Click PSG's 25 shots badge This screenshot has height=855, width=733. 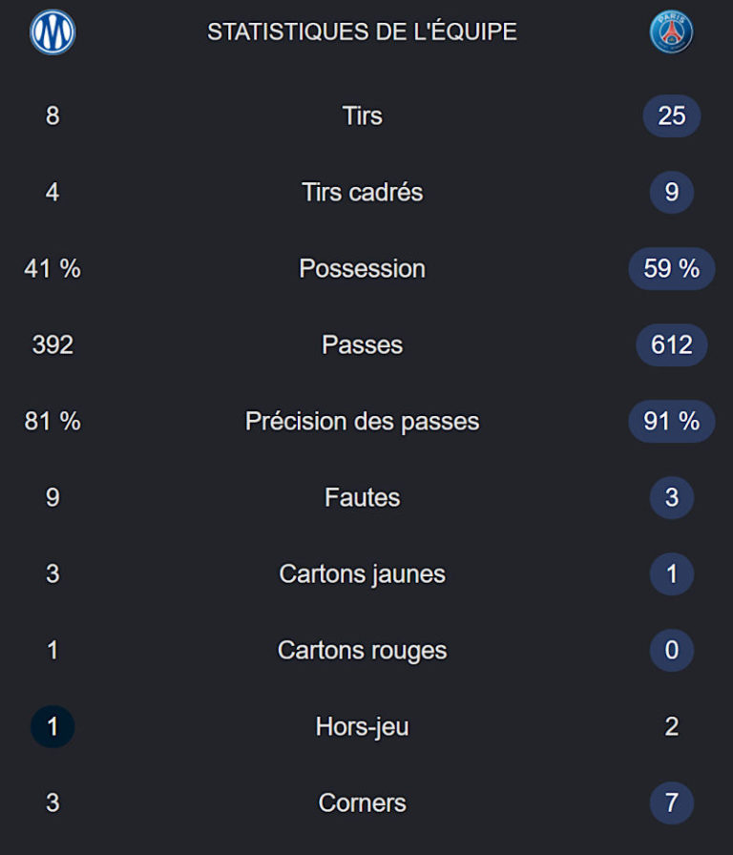(671, 115)
